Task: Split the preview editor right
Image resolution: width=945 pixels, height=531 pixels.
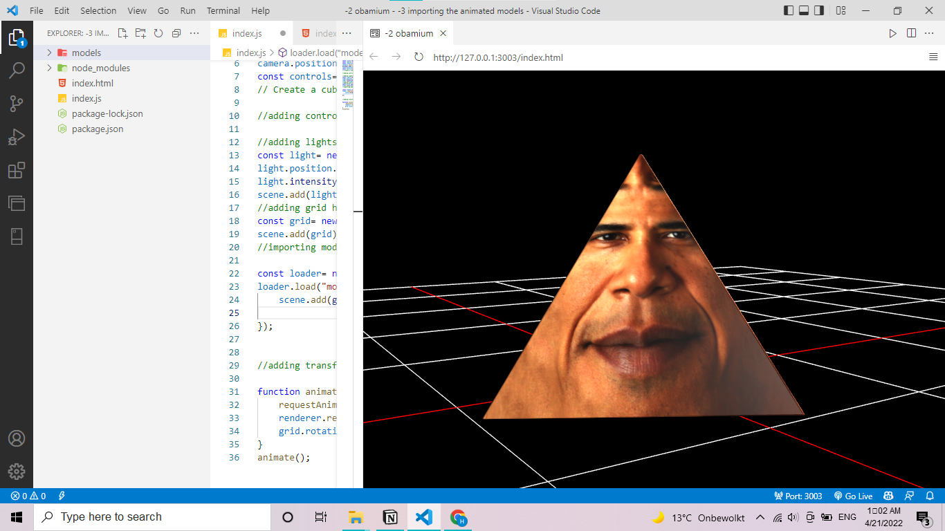Action: click(912, 33)
